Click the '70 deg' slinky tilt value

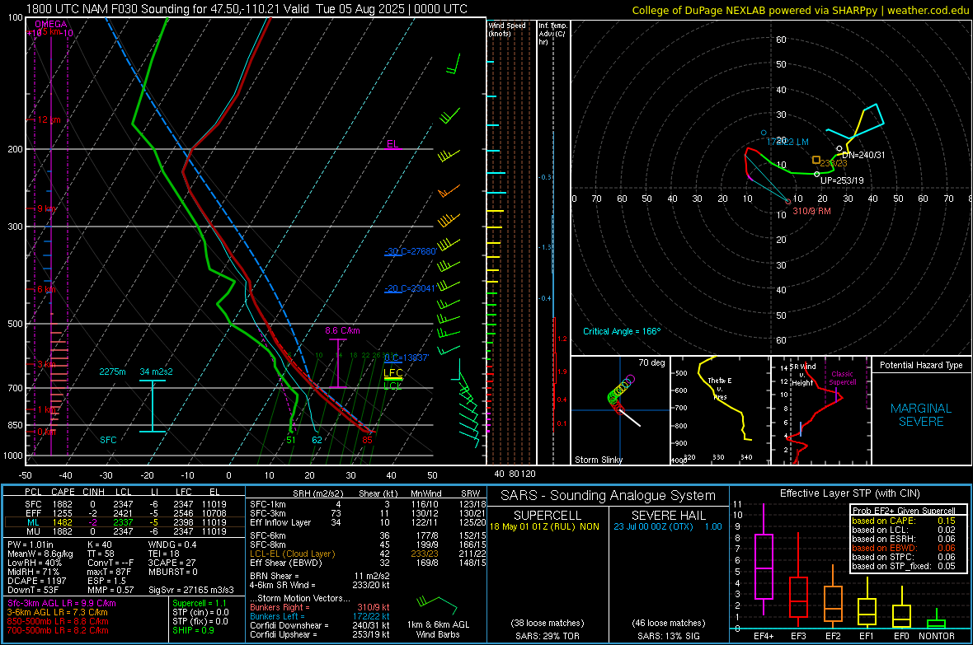tap(651, 362)
